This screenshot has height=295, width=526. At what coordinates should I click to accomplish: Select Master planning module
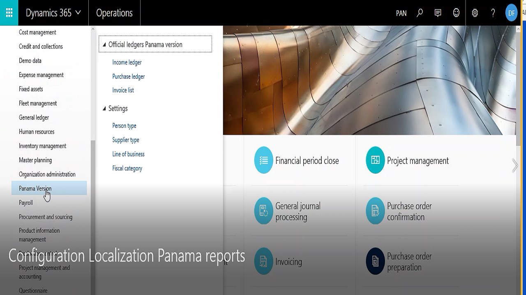tap(35, 160)
